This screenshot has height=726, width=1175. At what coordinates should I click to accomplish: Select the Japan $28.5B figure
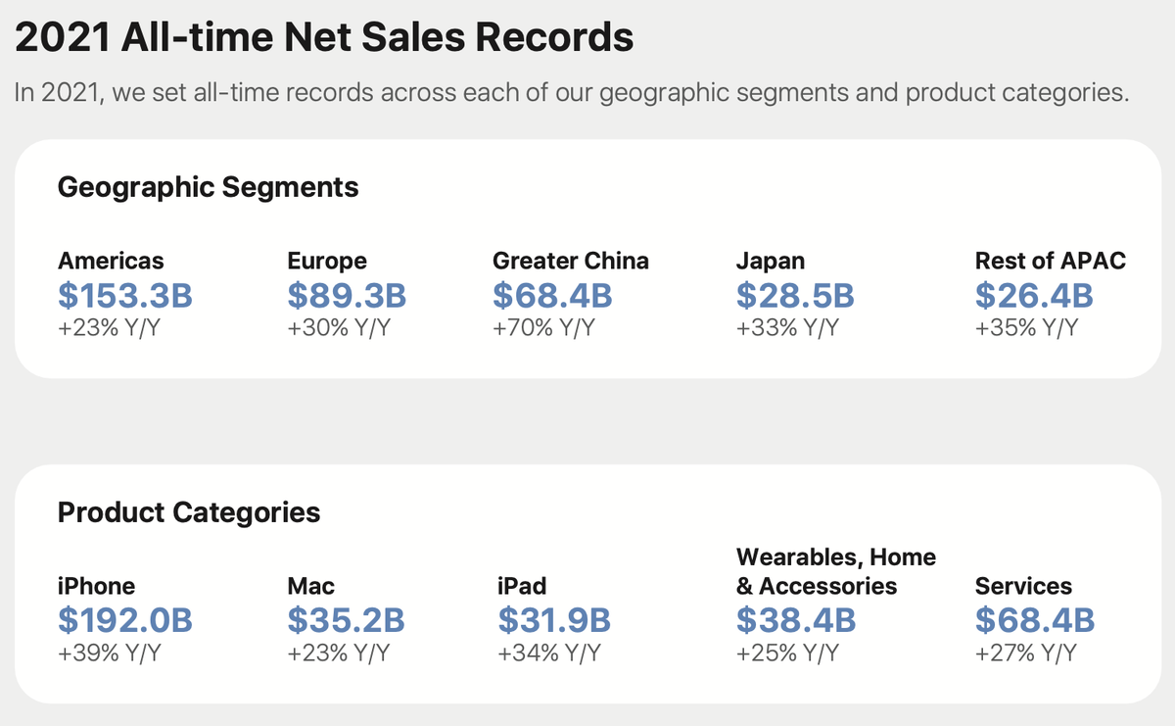tap(795, 295)
